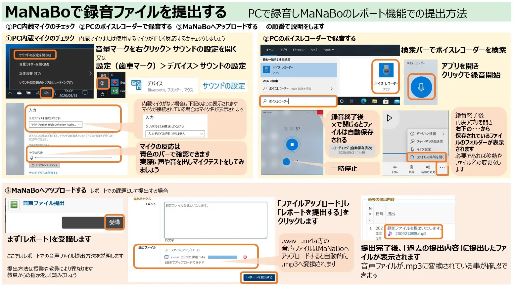This screenshot has width=513, height=287.
Task: Show hidden tray icons with the up caret
Action: [10, 93]
